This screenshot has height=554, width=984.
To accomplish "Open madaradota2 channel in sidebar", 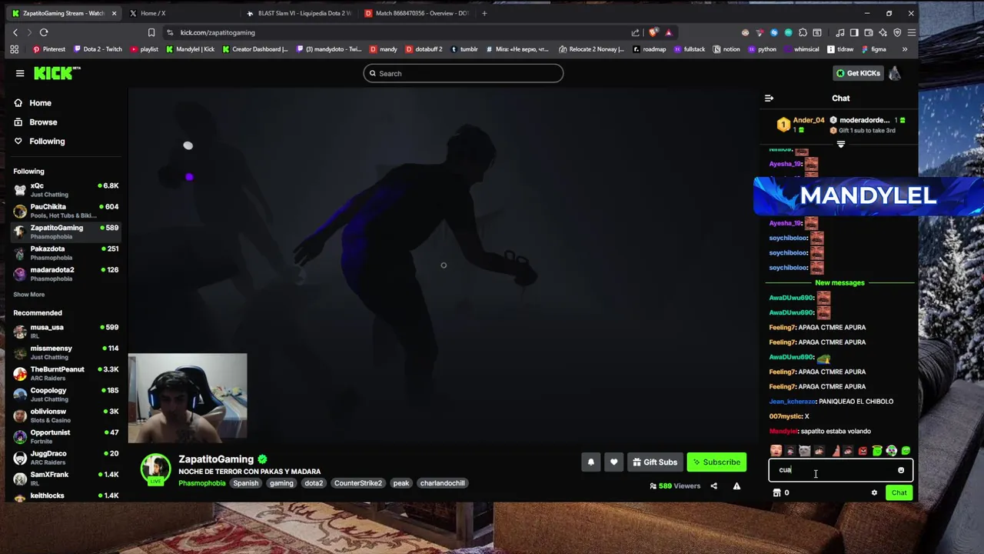I will [66, 274].
